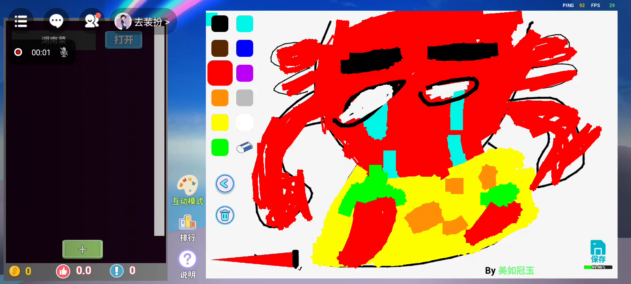Select the eraser tool

[245, 148]
